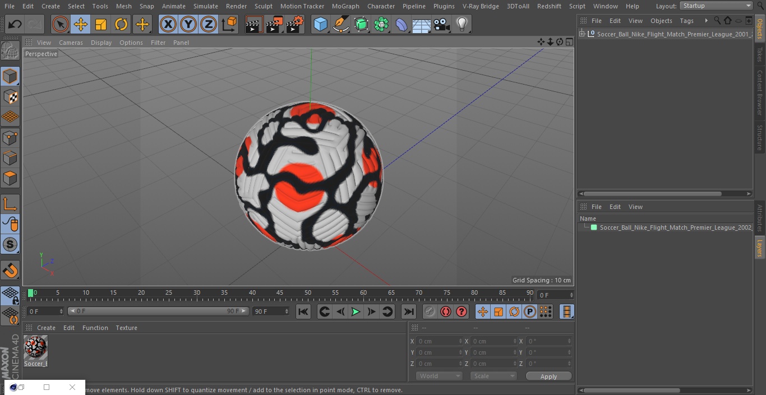The image size is (766, 395).
Task: Toggle X axis lock
Action: click(x=168, y=25)
